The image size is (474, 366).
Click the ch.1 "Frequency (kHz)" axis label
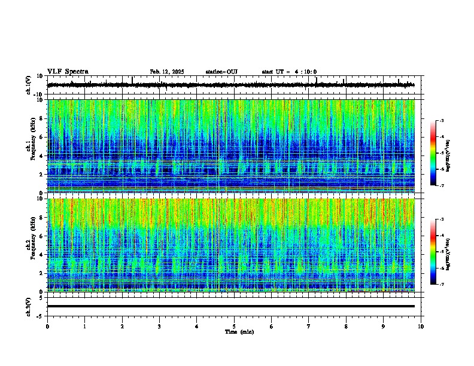click(x=33, y=139)
